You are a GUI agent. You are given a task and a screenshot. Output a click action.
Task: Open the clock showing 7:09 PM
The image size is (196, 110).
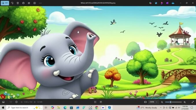pos(185,107)
